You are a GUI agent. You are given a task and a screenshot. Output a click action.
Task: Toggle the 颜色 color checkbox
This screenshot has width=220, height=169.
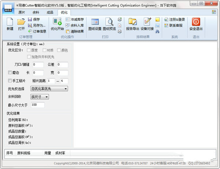(x=59, y=50)
